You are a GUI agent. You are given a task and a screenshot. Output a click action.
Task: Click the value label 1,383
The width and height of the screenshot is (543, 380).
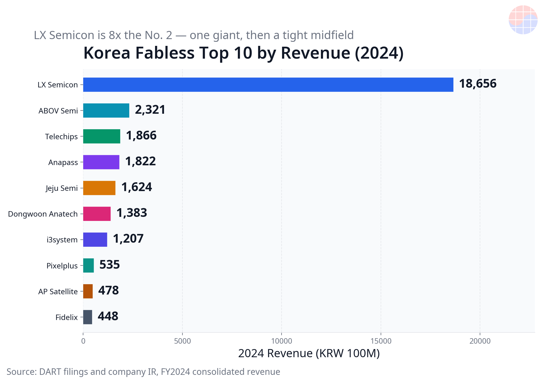point(132,213)
